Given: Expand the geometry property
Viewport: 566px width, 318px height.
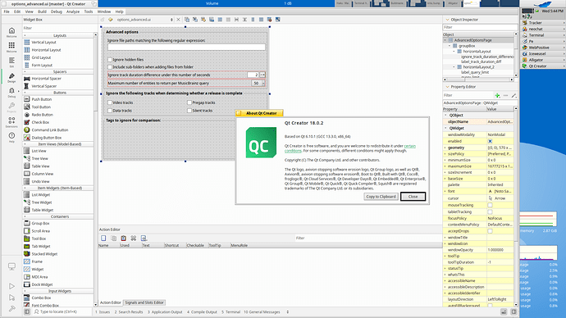Looking at the screenshot, I should pyautogui.click(x=445, y=148).
